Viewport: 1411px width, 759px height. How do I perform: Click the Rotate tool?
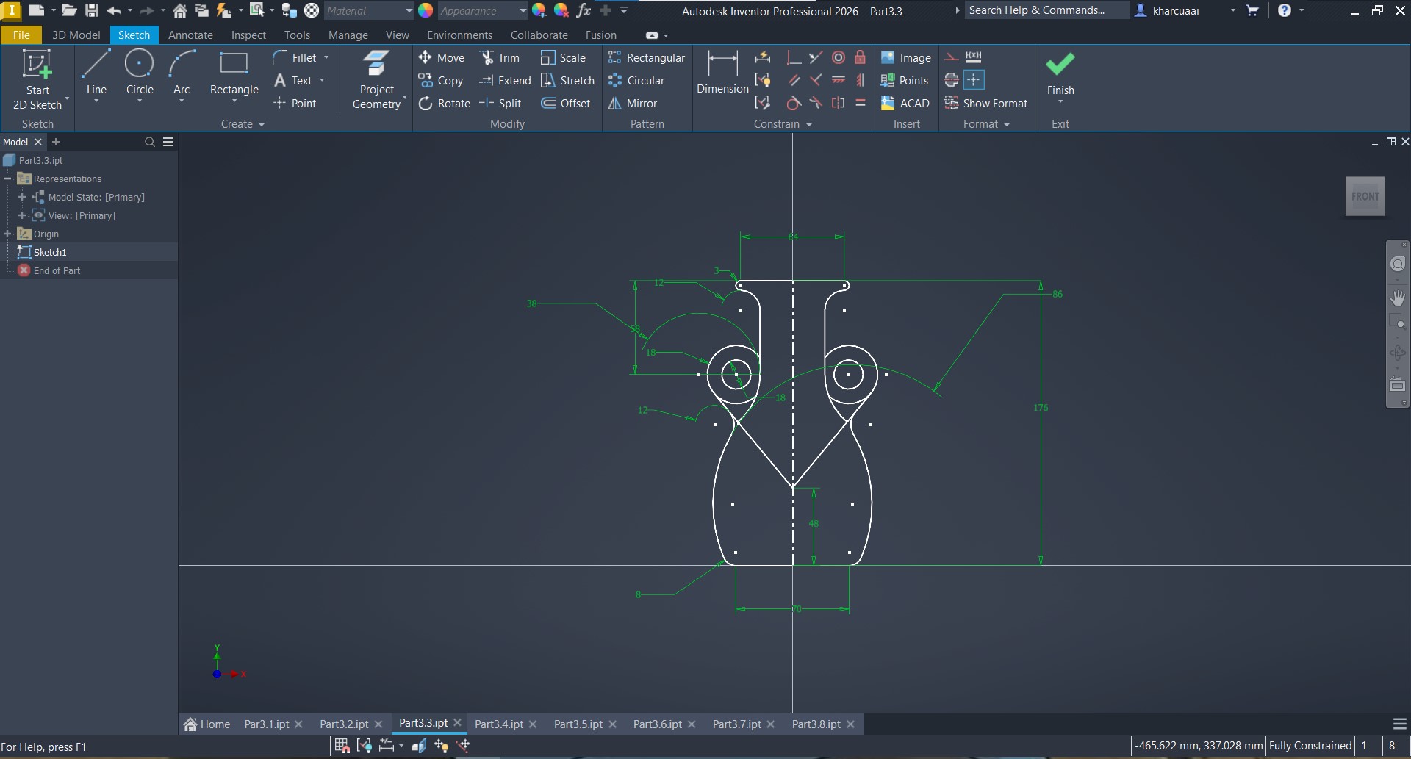pyautogui.click(x=444, y=104)
